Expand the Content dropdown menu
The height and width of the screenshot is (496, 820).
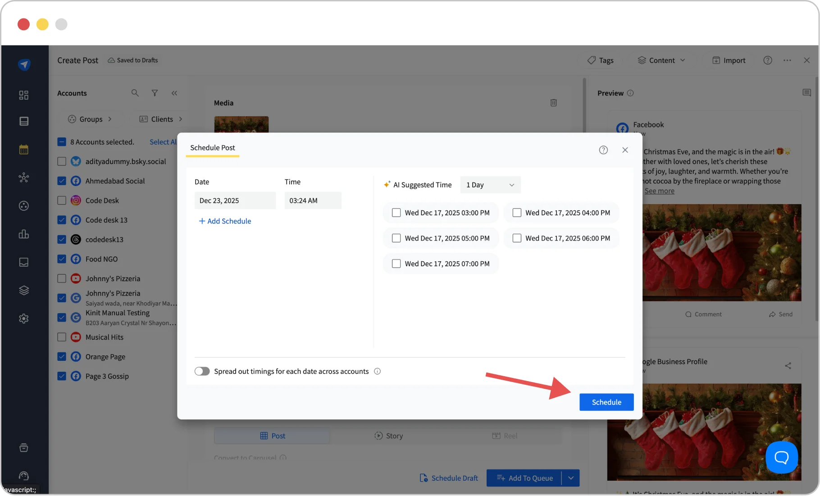[661, 60]
